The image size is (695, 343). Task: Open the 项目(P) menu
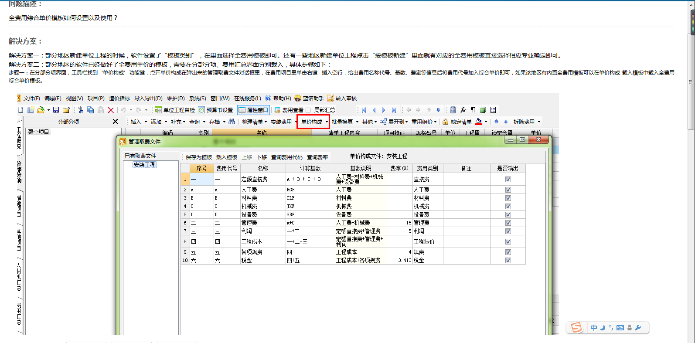[96, 98]
